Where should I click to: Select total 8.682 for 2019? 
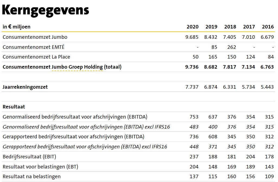(211, 67)
